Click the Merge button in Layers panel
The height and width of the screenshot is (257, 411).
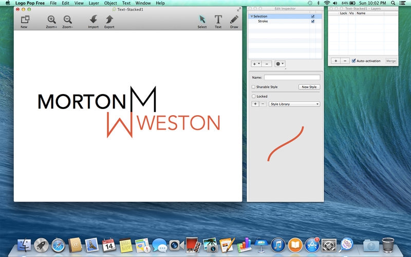(x=391, y=61)
